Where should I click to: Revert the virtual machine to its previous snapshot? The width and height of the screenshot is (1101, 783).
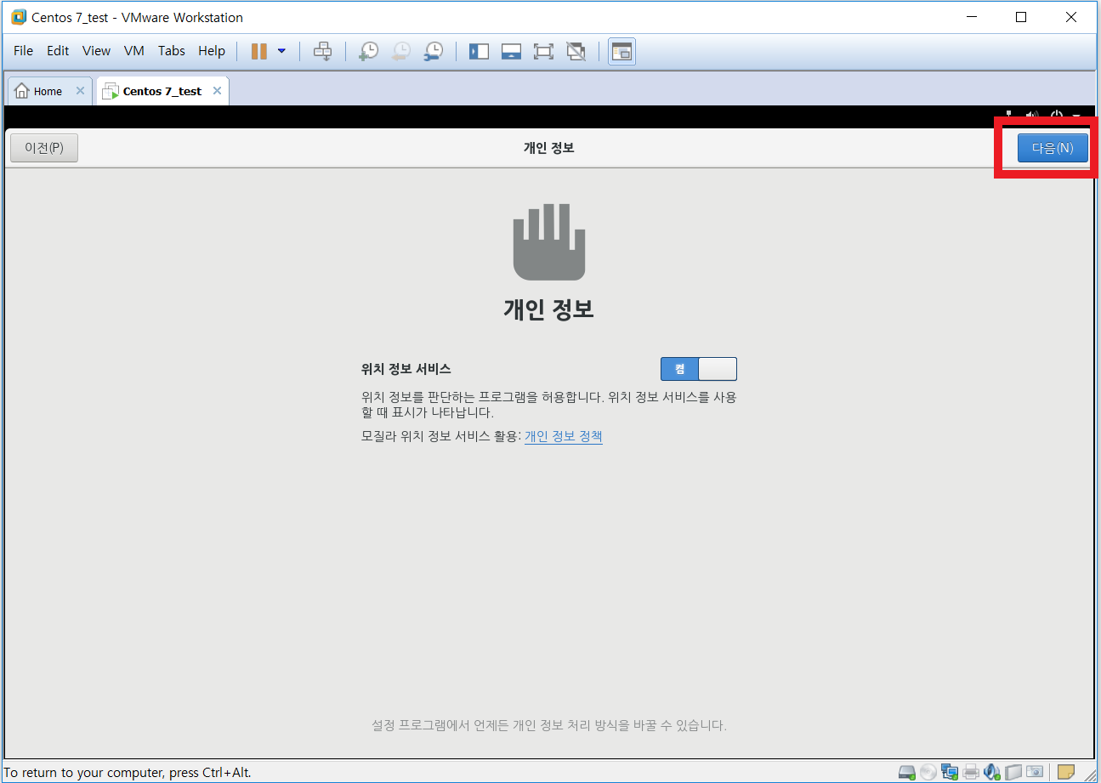click(400, 51)
